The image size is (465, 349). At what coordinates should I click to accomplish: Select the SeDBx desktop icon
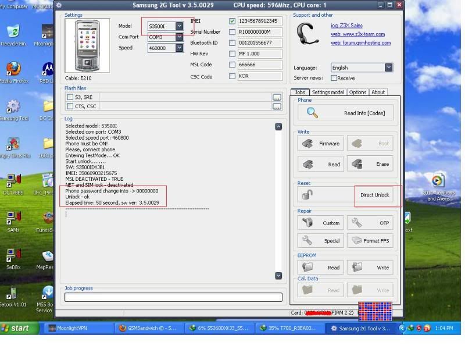coord(13,259)
